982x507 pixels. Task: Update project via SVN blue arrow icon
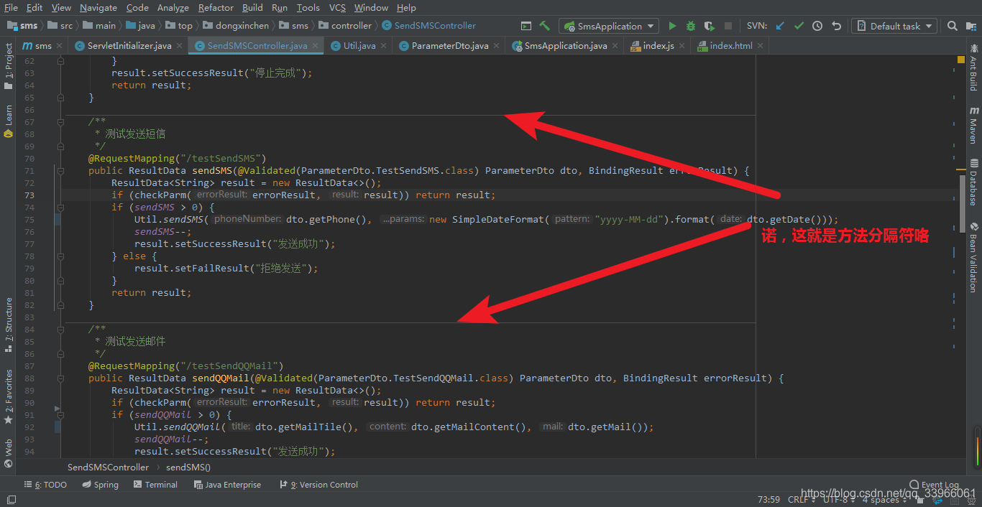(780, 26)
